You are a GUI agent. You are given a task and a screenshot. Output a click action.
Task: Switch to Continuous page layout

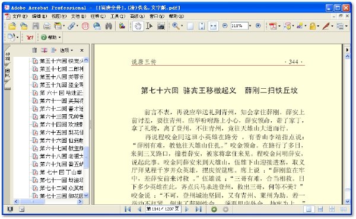(x=320, y=210)
